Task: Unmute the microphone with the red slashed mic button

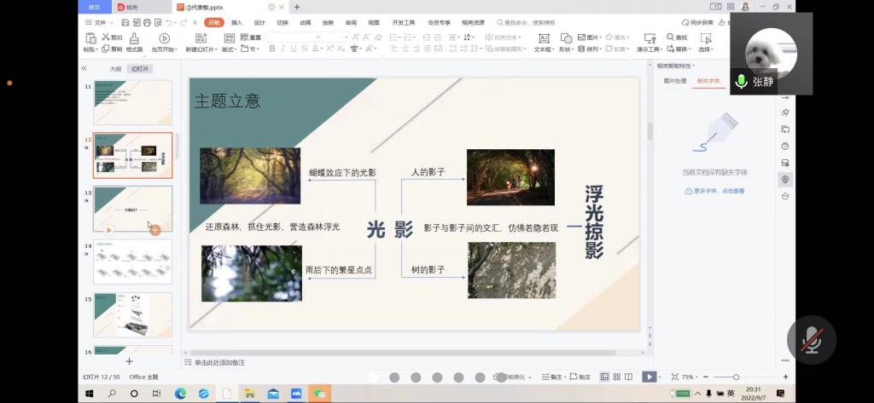Action: tap(811, 341)
